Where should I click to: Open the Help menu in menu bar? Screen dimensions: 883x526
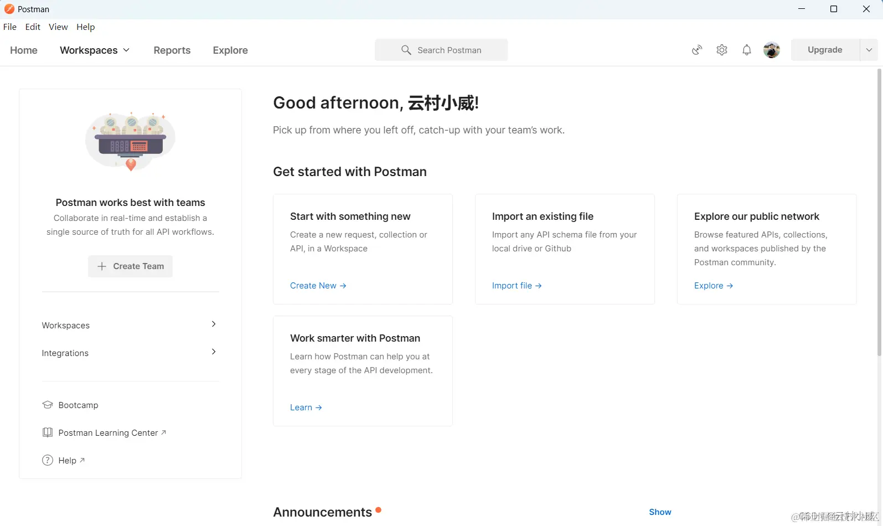(x=86, y=27)
